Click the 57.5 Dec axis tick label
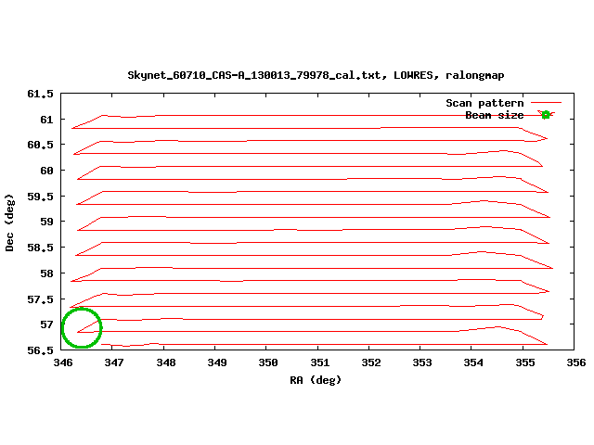 click(x=40, y=299)
